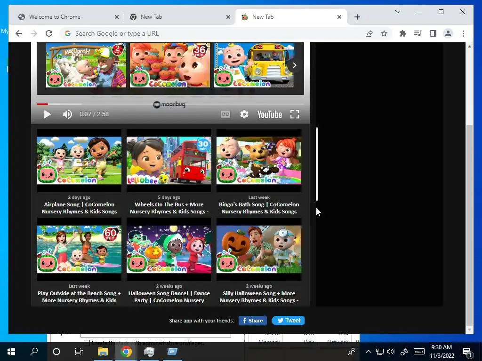Close the active CoComelon tab
482x361 pixels.
tap(339, 17)
